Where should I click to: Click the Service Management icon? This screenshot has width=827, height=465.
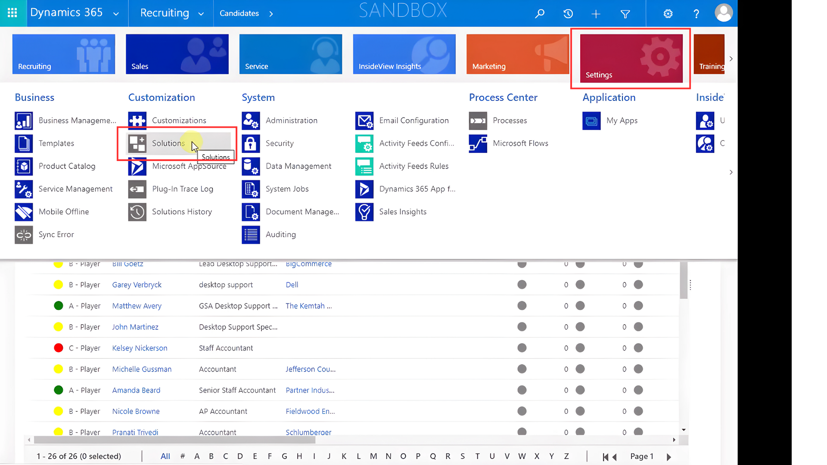[24, 189]
